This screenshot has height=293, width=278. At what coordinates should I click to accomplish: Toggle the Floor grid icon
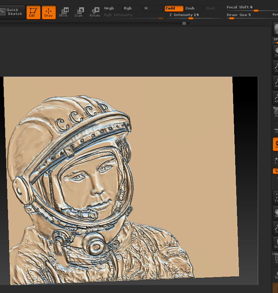[276, 128]
